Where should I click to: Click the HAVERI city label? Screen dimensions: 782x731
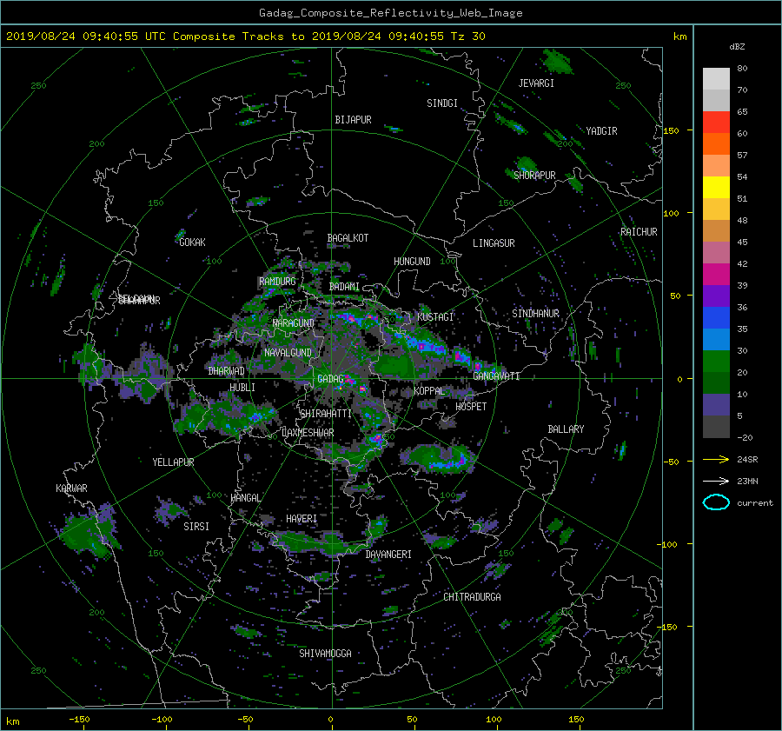click(x=302, y=519)
